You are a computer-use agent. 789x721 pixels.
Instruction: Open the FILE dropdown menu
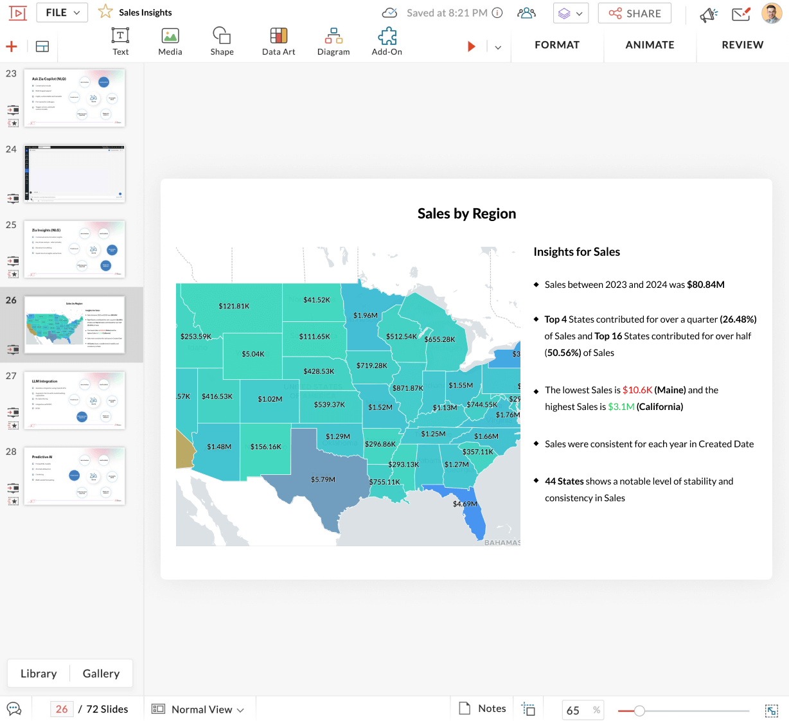pos(62,13)
